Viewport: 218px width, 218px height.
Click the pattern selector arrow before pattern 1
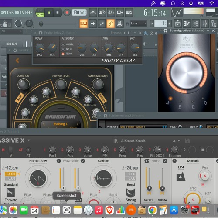point(152,24)
